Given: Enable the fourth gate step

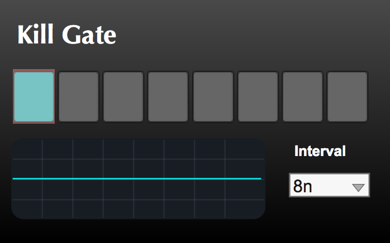Looking at the screenshot, I should (168, 96).
